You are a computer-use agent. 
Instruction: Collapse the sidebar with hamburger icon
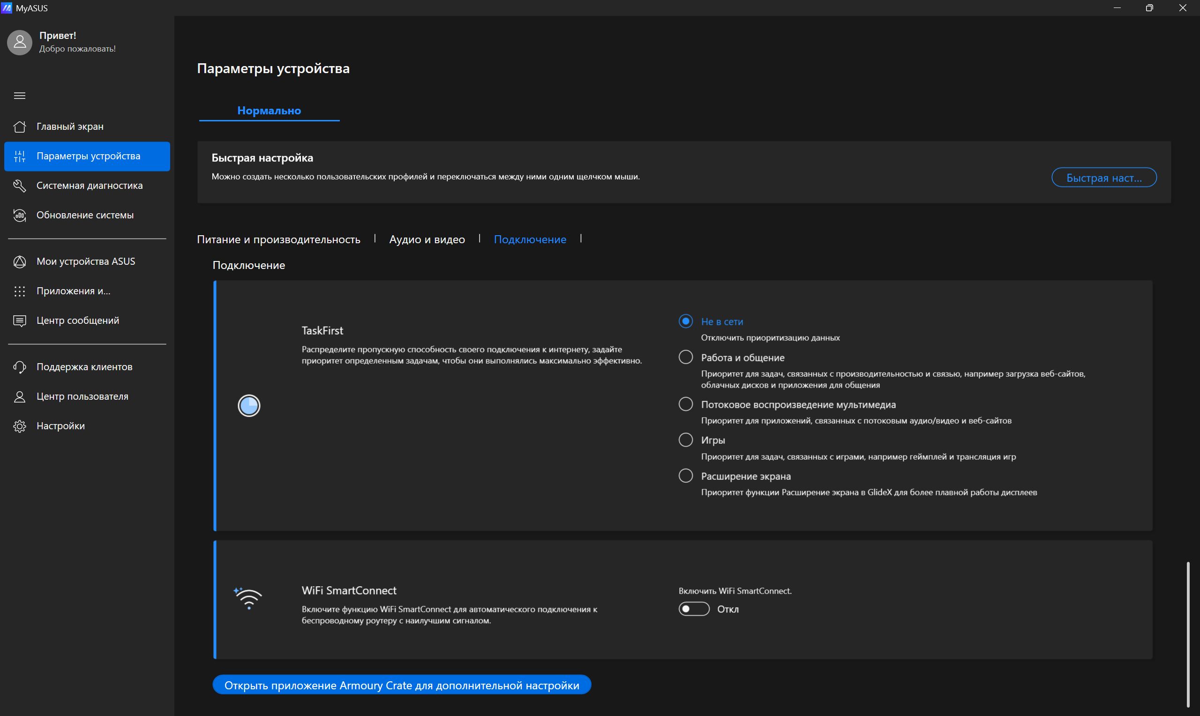(19, 96)
